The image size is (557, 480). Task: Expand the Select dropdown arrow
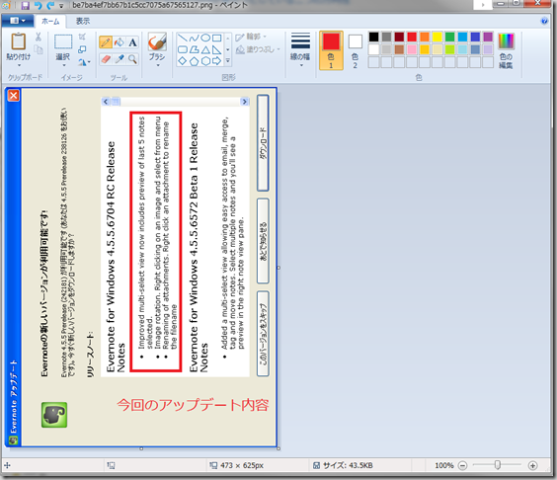click(63, 66)
